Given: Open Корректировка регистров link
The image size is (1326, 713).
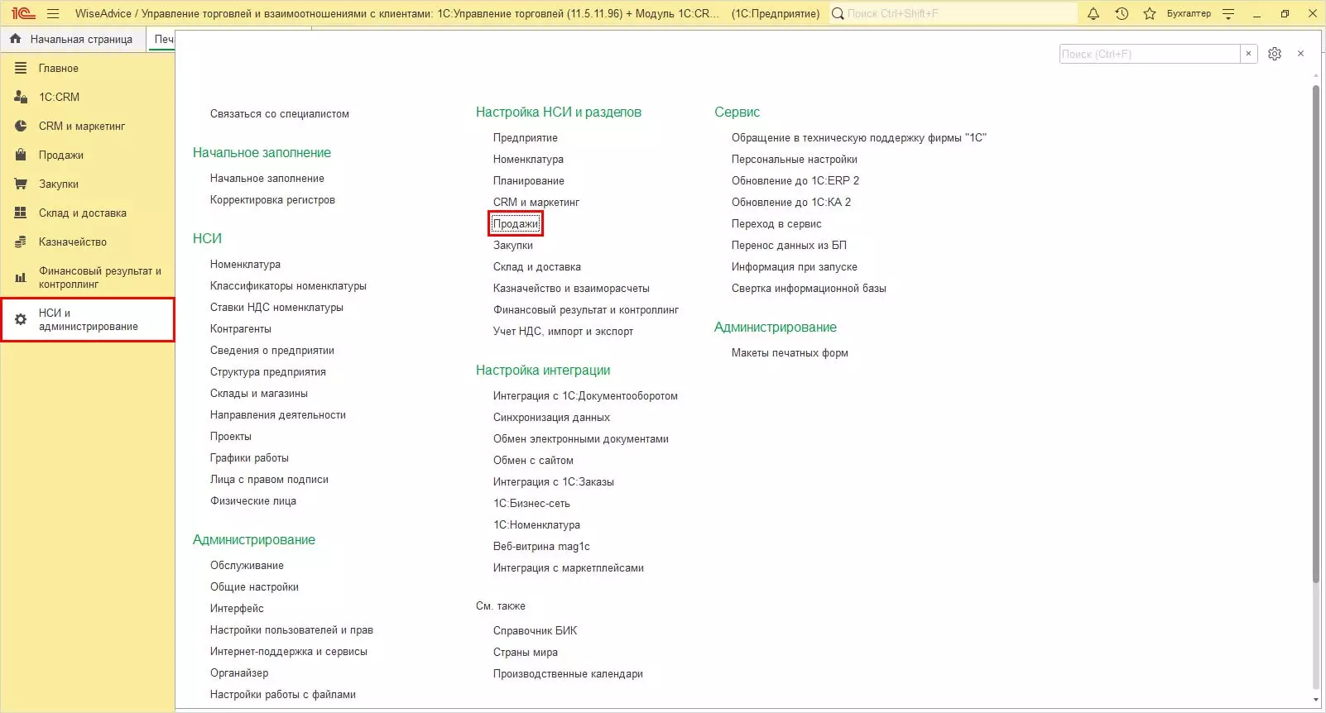Looking at the screenshot, I should [x=272, y=199].
